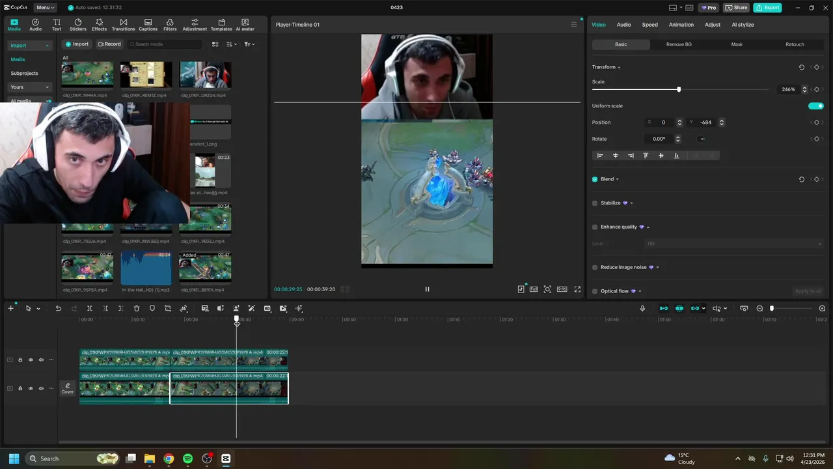833x469 pixels.
Task: Toggle the Uniform scale switch
Action: [816, 106]
